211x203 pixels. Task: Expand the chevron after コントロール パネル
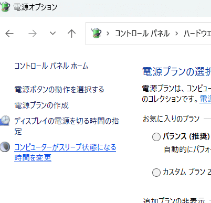[177, 33]
